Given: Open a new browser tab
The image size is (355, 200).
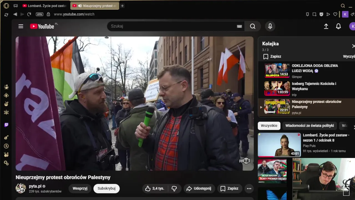Looking at the screenshot, I should click(x=122, y=6).
